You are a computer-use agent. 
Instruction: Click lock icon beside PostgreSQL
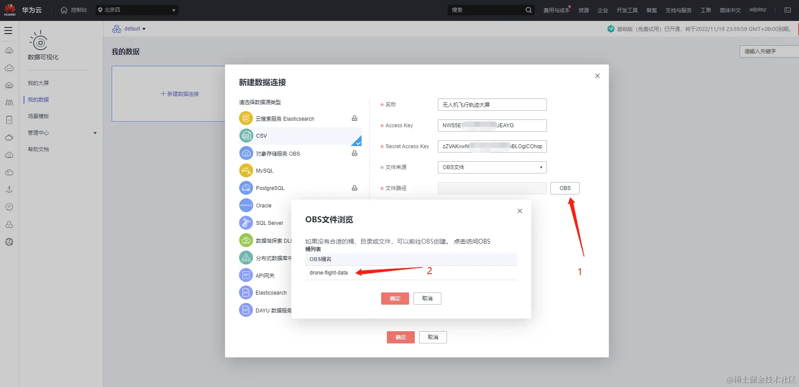point(355,188)
